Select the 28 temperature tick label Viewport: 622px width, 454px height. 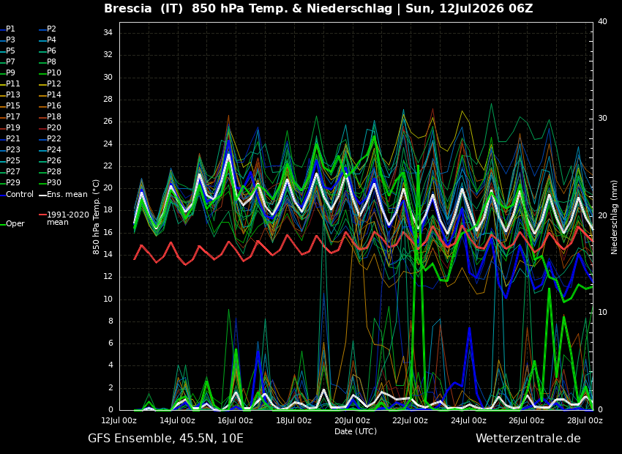(x=108, y=99)
